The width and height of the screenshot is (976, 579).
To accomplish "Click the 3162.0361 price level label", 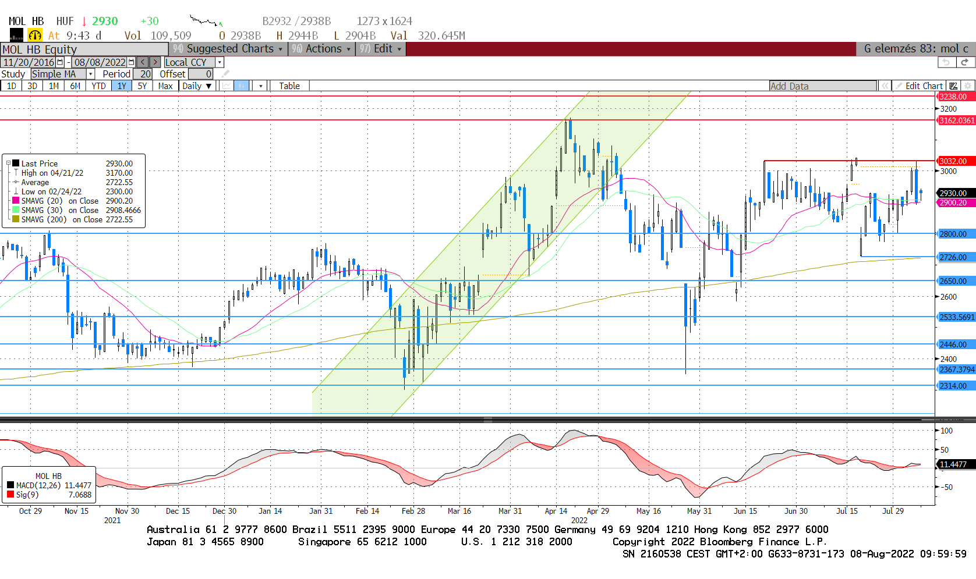I will (x=956, y=120).
